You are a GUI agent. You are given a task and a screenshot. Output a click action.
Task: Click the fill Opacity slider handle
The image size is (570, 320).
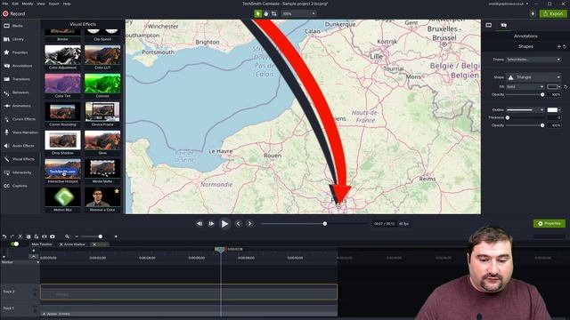click(x=542, y=95)
